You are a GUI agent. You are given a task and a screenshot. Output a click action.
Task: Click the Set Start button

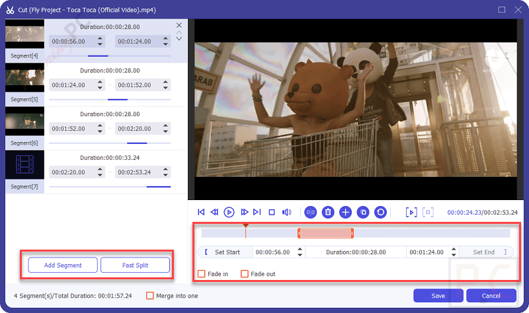pyautogui.click(x=225, y=252)
